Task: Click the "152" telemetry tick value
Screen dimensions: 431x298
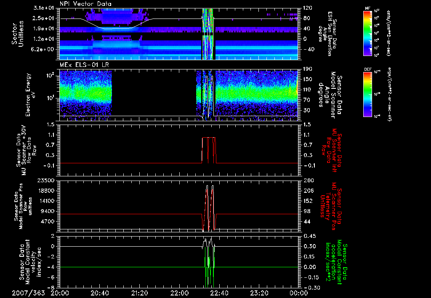Action: pyautogui.click(x=308, y=201)
